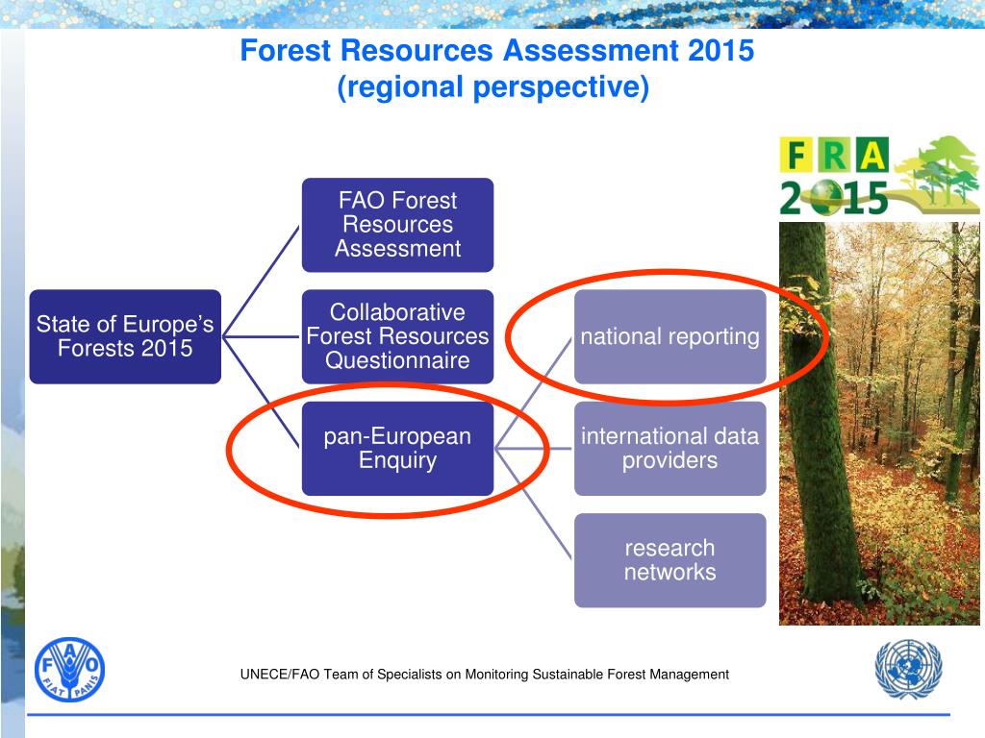Select the international data providers box

[x=670, y=449]
